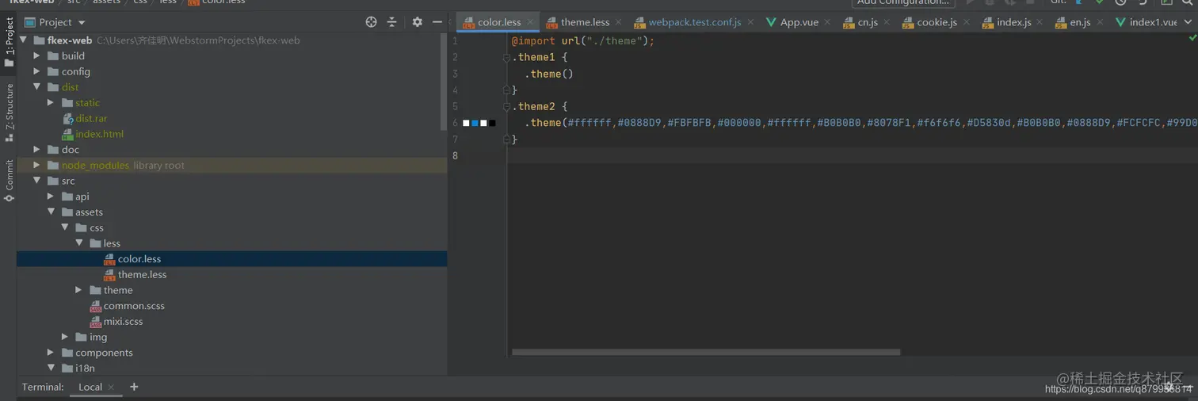Collapse the src folder
Image resolution: width=1198 pixels, height=401 pixels.
point(37,181)
